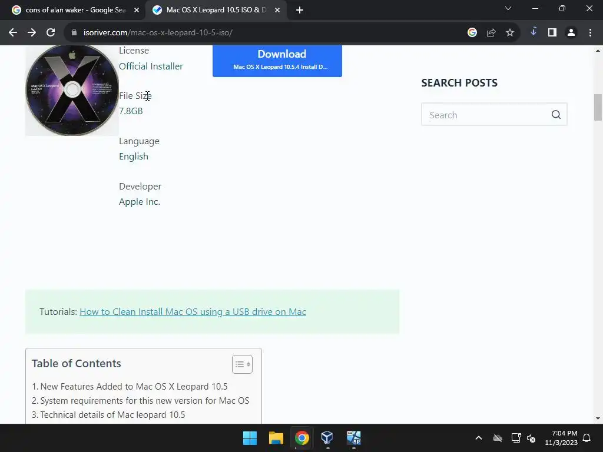Viewport: 603px width, 452px height.
Task: View site security lock info
Action: click(74, 33)
